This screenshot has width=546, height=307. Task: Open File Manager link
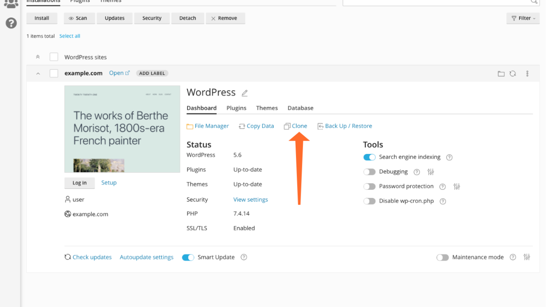[x=208, y=126]
